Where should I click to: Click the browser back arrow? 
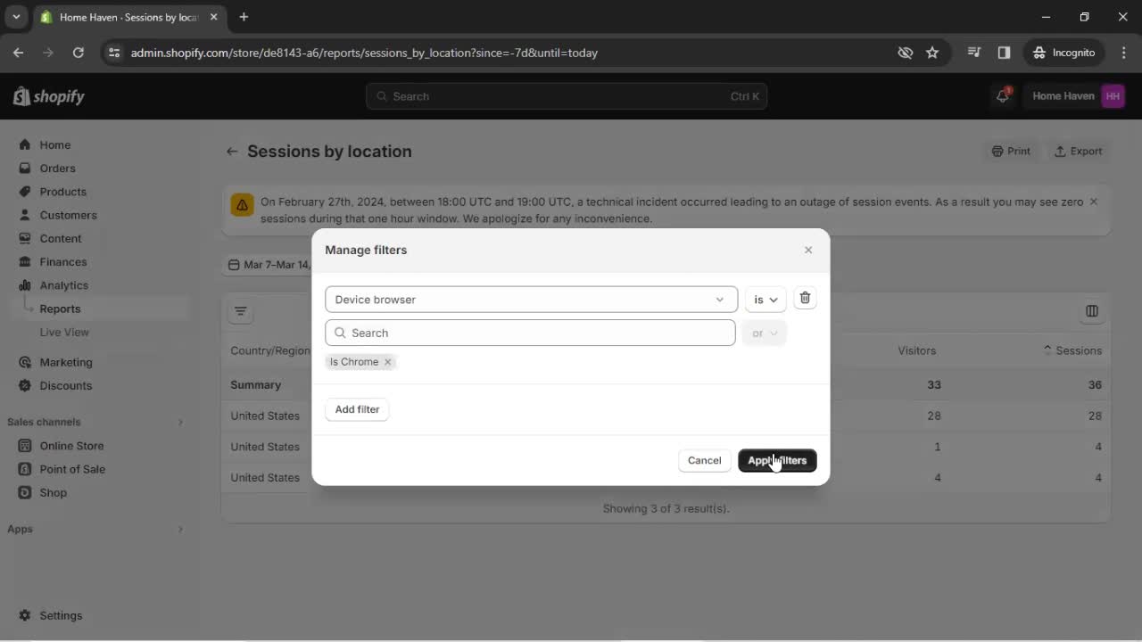point(18,53)
